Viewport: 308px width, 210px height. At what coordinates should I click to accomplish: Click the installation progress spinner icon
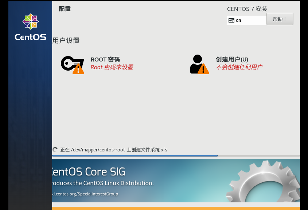coord(55,150)
